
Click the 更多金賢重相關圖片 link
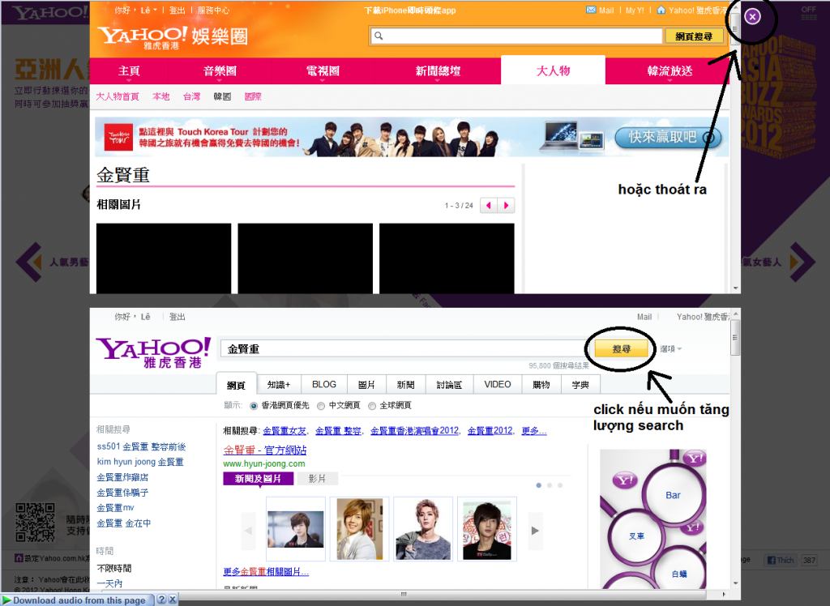click(x=266, y=572)
